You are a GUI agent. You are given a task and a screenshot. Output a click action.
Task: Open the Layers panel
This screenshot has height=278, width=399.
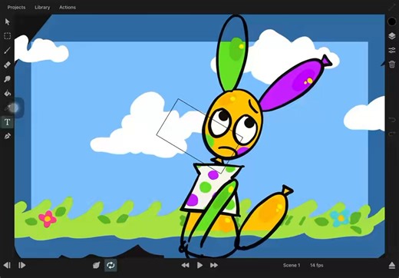[392, 36]
